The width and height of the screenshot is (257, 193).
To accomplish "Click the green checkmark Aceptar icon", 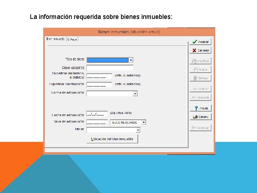I will pyautogui.click(x=195, y=42).
